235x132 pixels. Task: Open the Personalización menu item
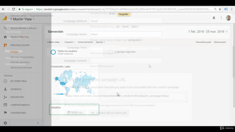click(20, 45)
